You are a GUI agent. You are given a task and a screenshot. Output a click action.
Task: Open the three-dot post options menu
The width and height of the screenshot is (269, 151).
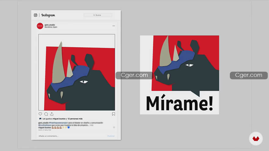(114, 26)
